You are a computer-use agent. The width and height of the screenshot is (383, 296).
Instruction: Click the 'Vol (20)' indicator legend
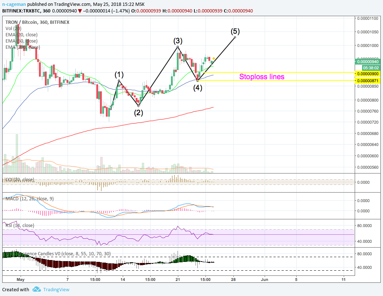pyautogui.click(x=14, y=29)
